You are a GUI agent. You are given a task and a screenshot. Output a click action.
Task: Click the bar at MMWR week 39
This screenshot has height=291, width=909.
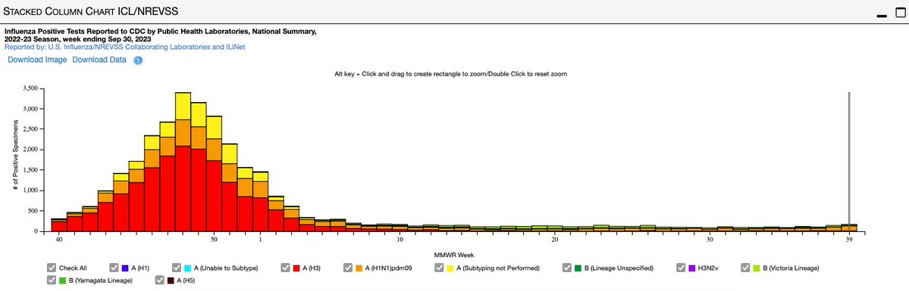[x=848, y=228]
